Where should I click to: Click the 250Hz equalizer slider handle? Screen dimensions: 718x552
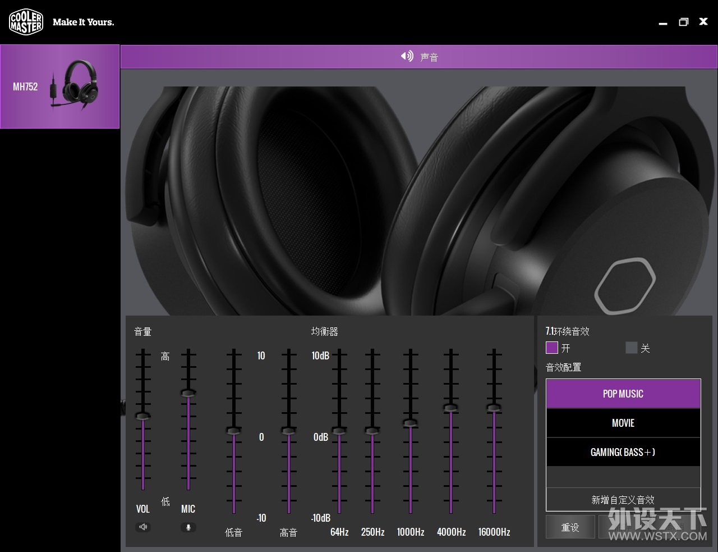372,431
